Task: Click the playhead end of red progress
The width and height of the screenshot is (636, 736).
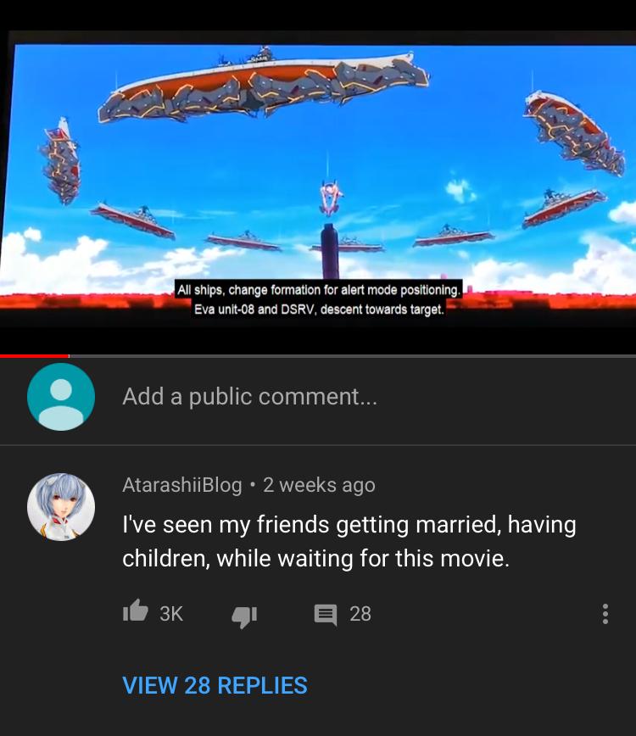Action: (x=69, y=356)
